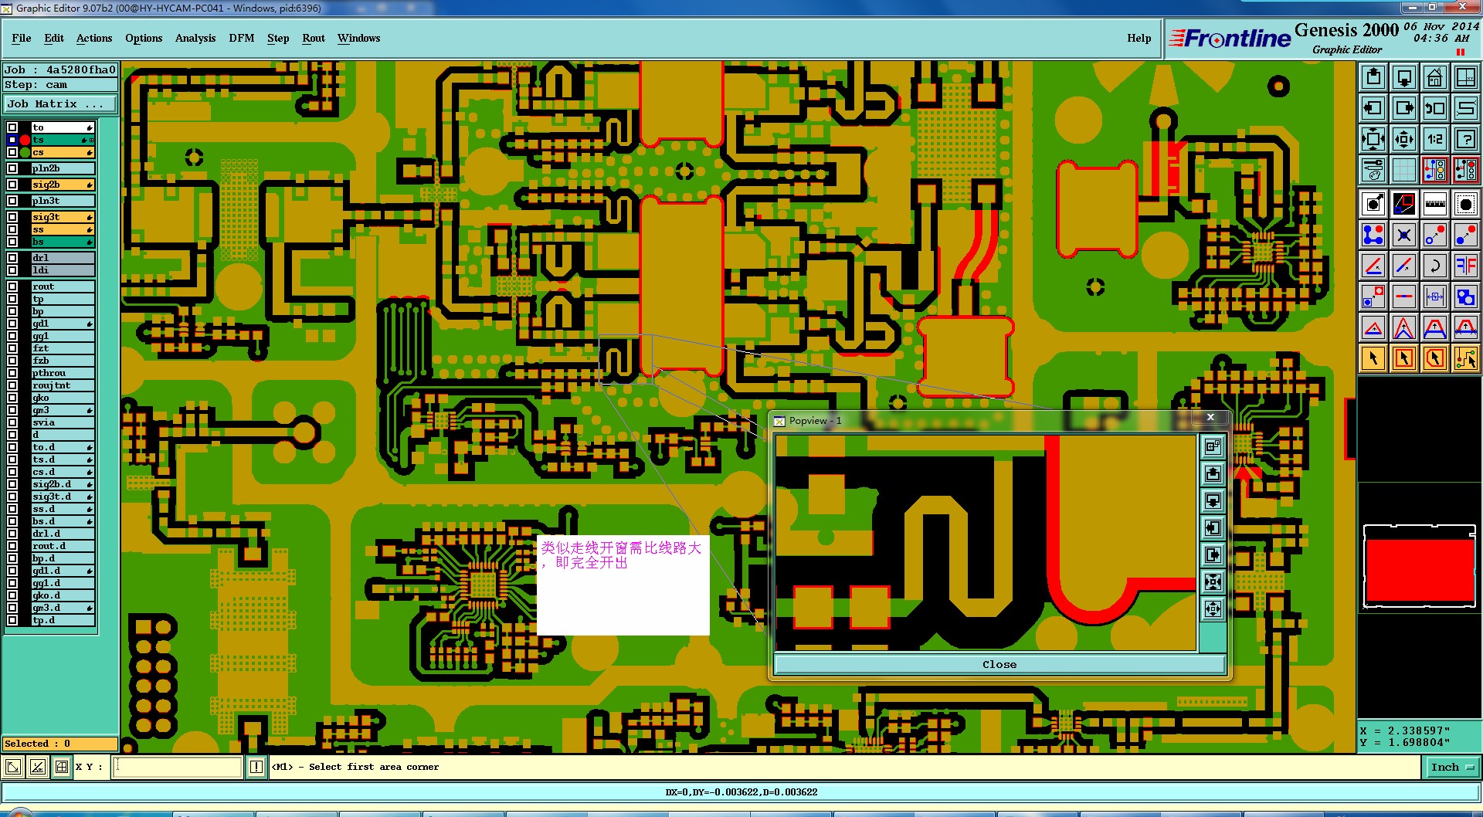Click the exclamation mark icon by coordinate field

(x=256, y=767)
